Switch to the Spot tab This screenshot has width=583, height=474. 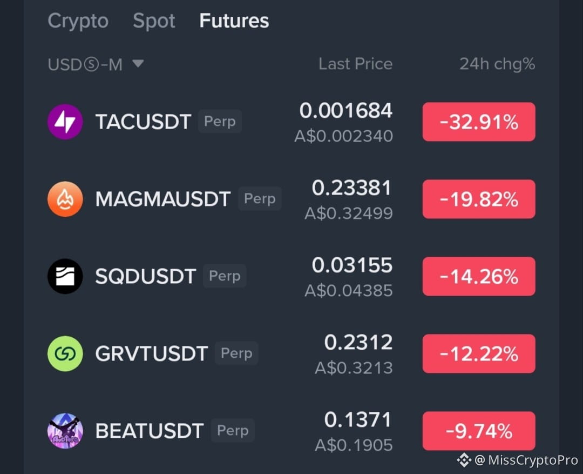click(154, 21)
